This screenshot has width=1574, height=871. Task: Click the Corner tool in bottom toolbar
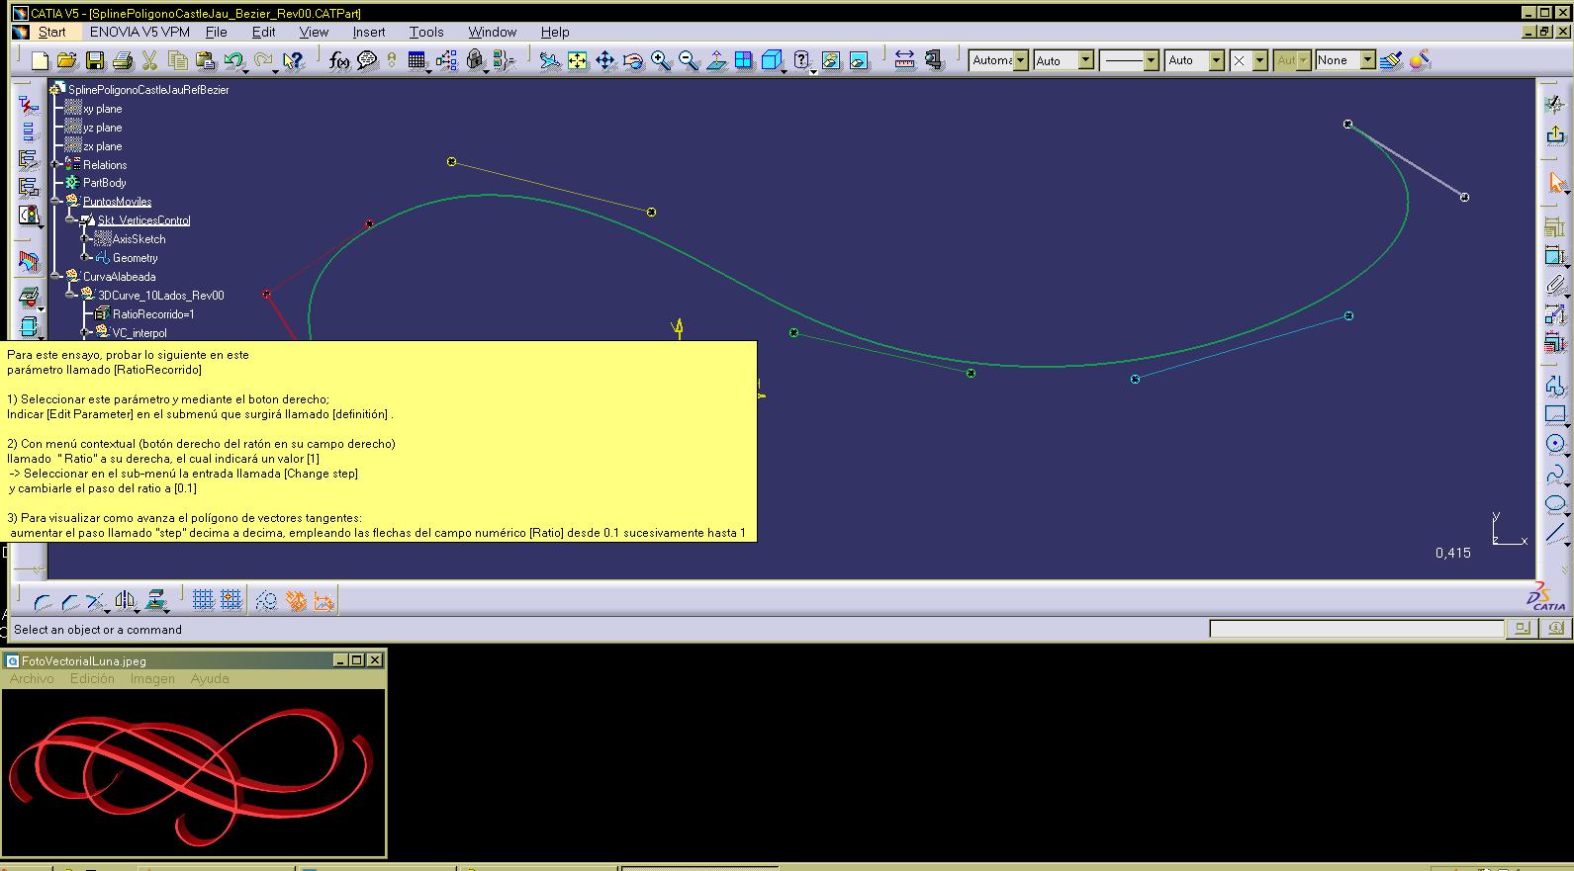point(43,601)
